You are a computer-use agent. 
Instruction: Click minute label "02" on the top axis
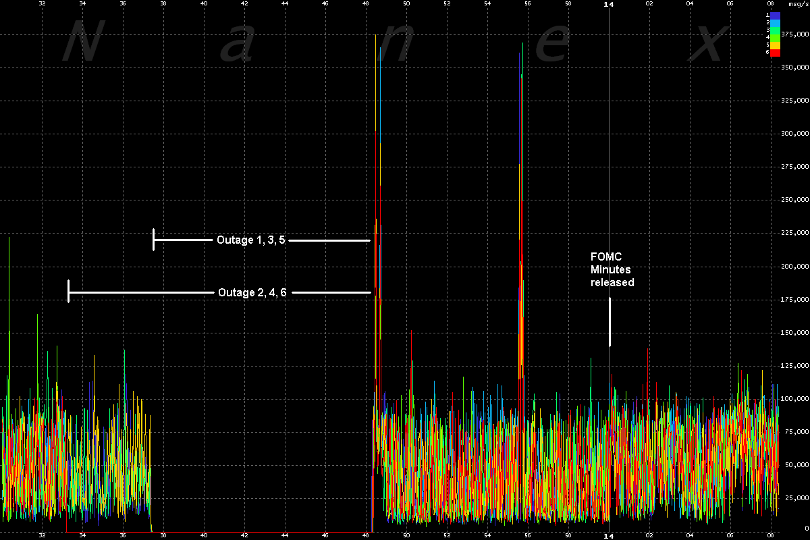649,4
